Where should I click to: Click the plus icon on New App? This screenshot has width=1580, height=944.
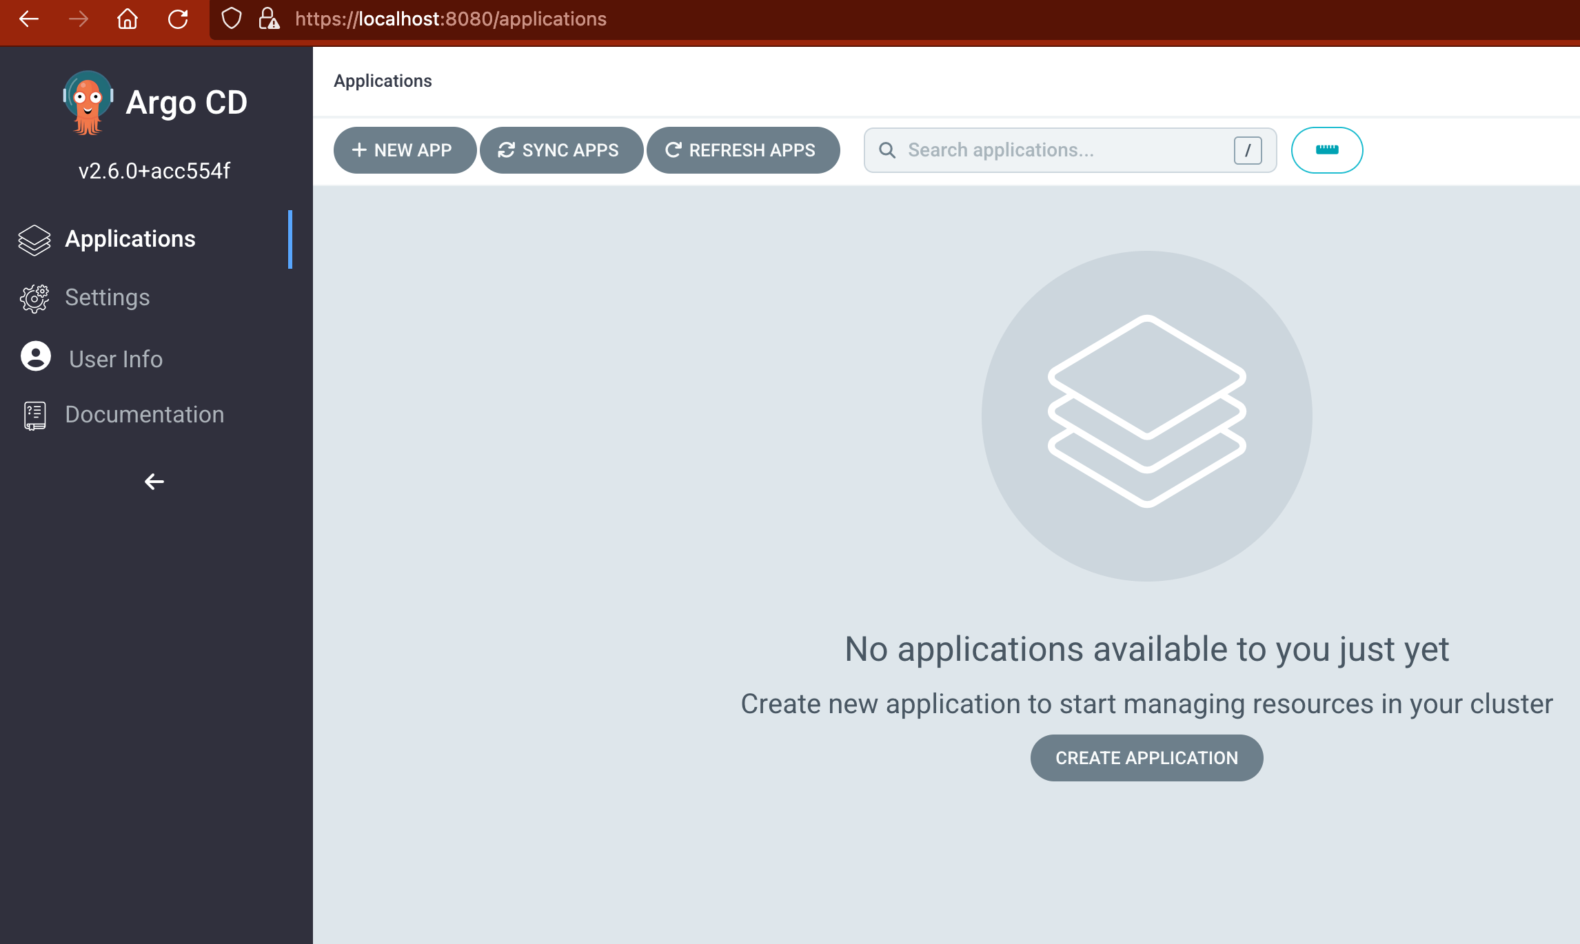point(360,150)
